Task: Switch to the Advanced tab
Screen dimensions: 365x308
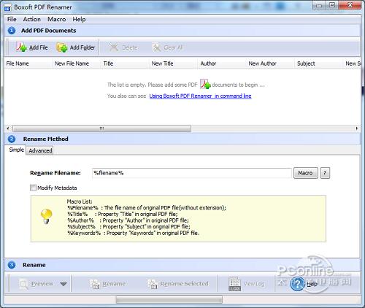Action: click(40, 150)
